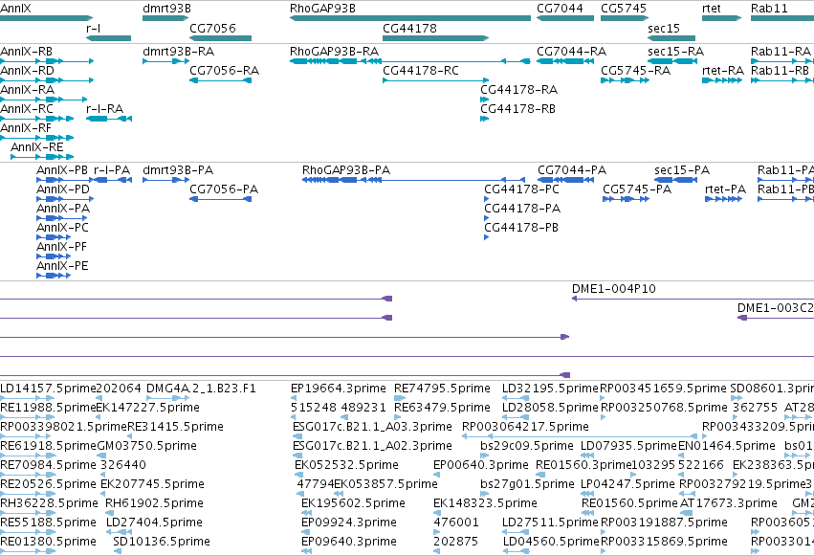Select the AnnIX-RD transcript label
The image size is (814, 556).
tap(27, 71)
